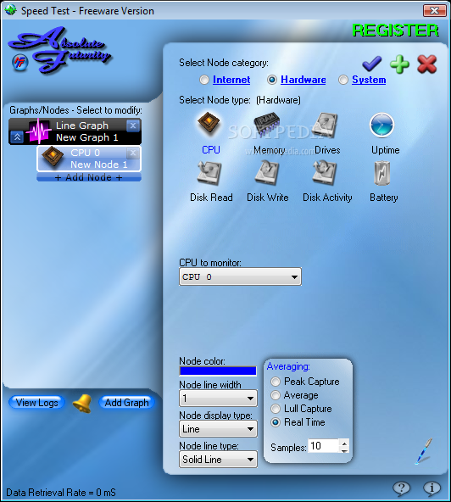Viewport: 451px width, 502px height.
Task: Pick the Disk Activity node icon
Action: tap(325, 173)
